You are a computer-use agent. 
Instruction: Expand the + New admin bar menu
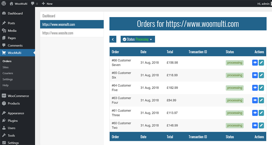47,4
